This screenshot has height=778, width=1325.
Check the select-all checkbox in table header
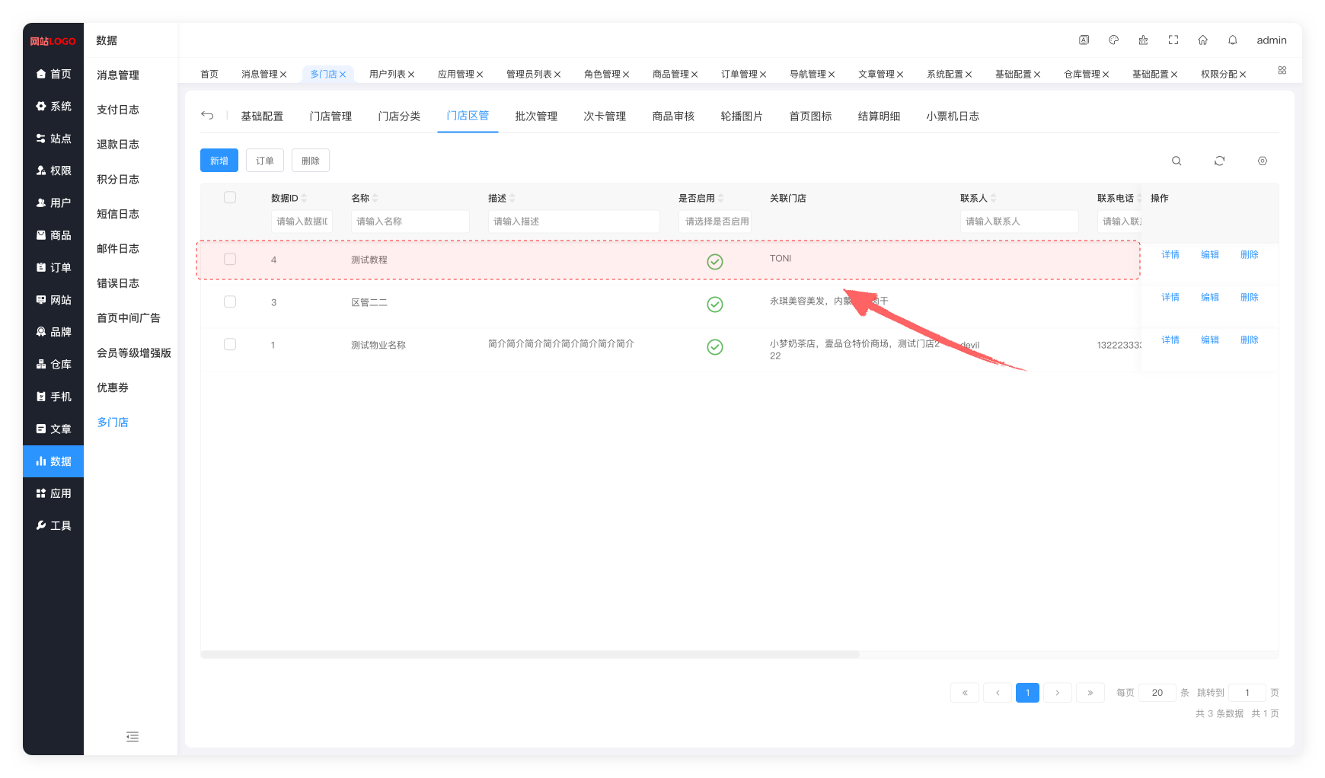(x=230, y=198)
